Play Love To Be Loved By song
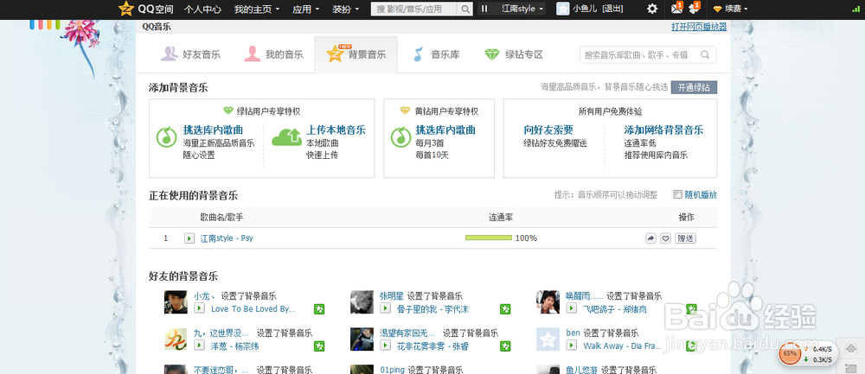Image resolution: width=865 pixels, height=374 pixels. pos(200,308)
